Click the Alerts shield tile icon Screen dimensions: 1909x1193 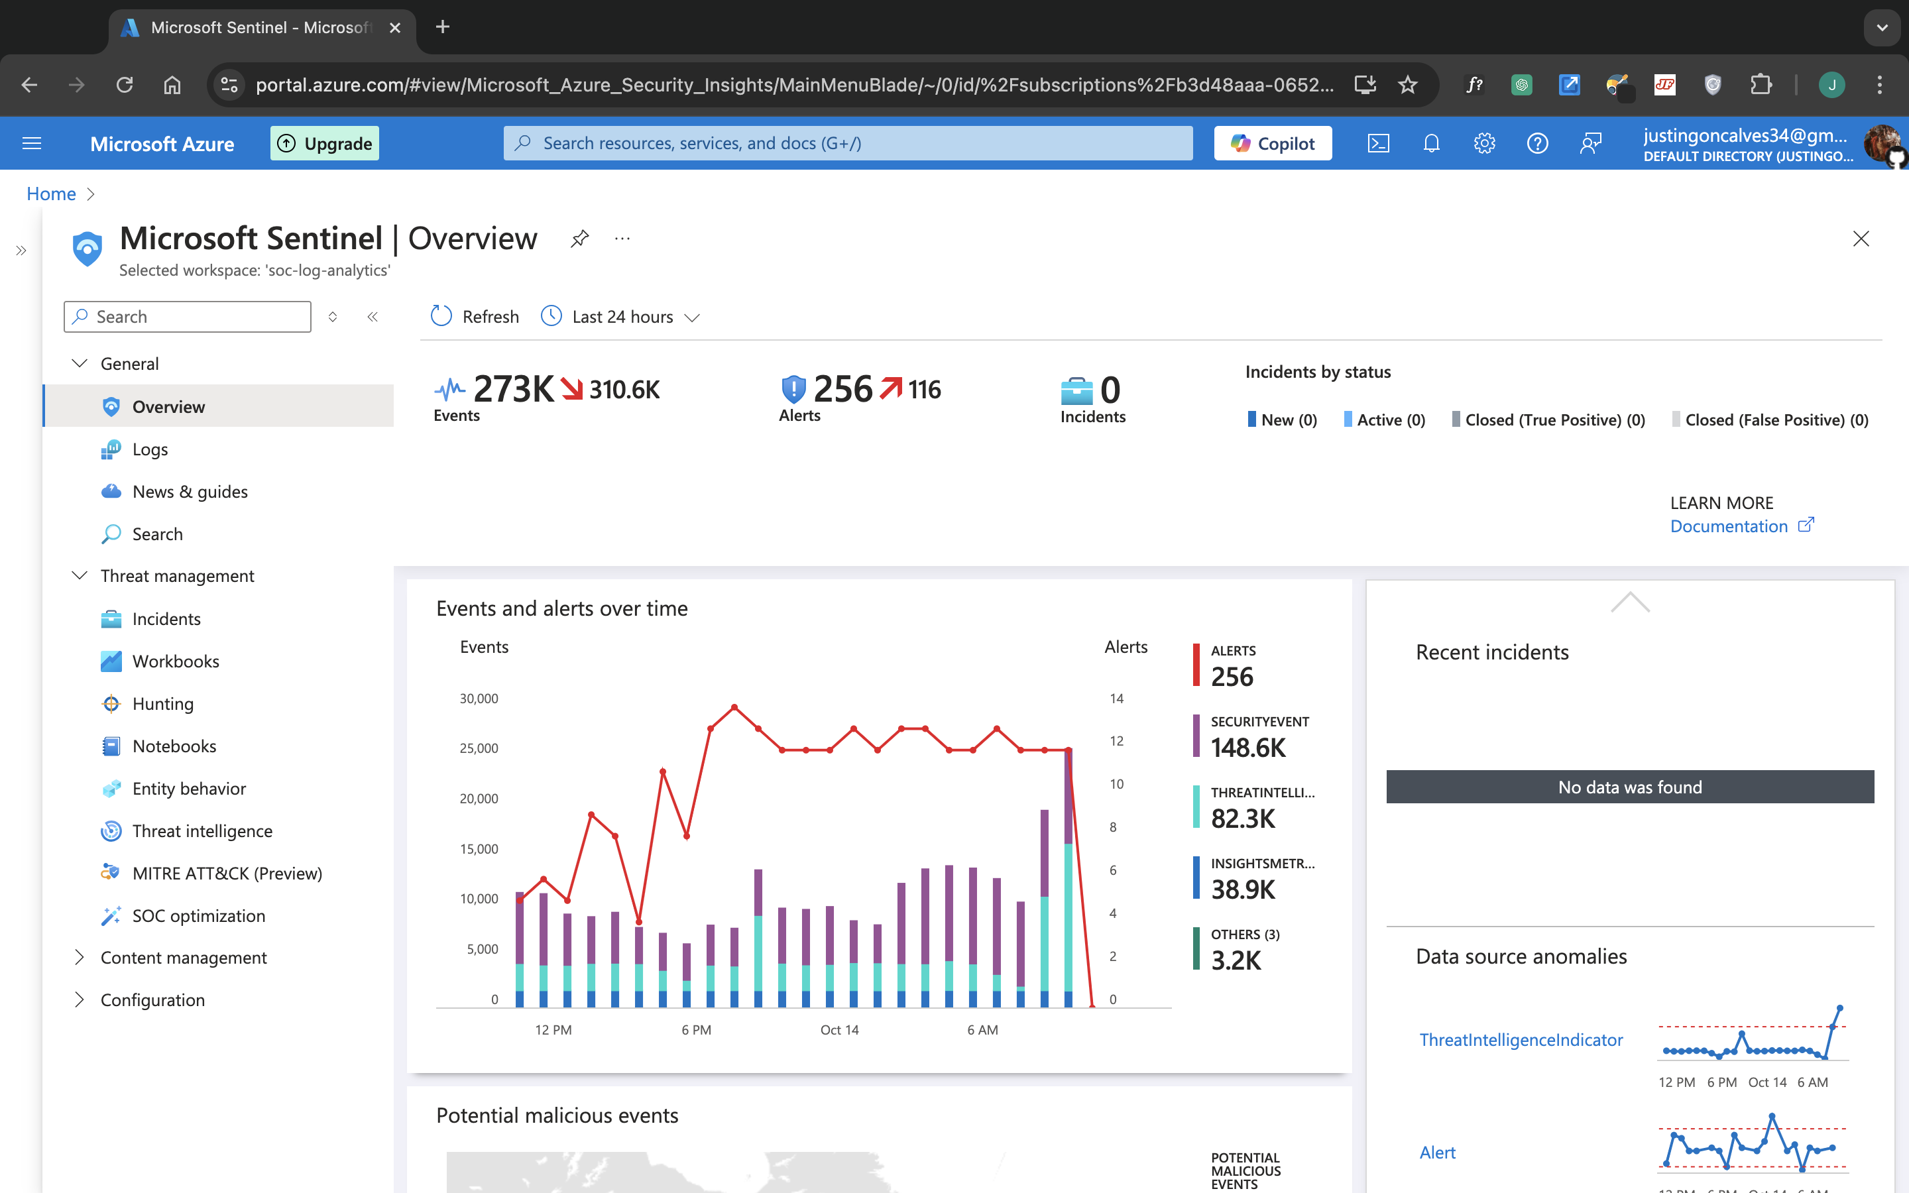tap(793, 389)
